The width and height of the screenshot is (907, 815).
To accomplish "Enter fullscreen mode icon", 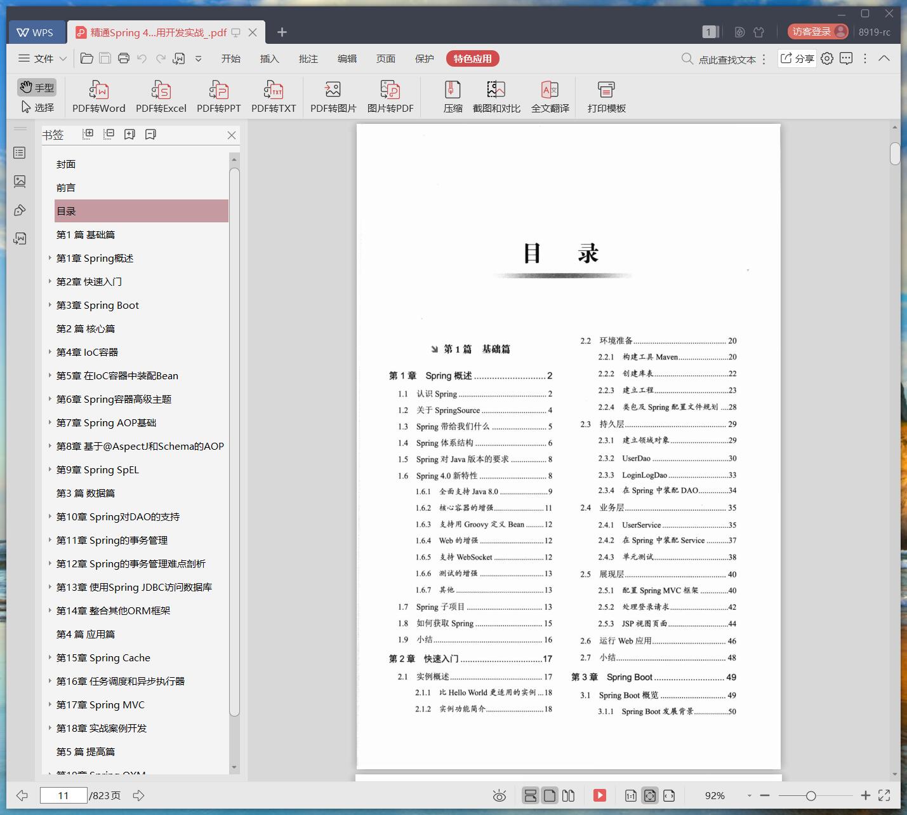I will click(x=884, y=795).
